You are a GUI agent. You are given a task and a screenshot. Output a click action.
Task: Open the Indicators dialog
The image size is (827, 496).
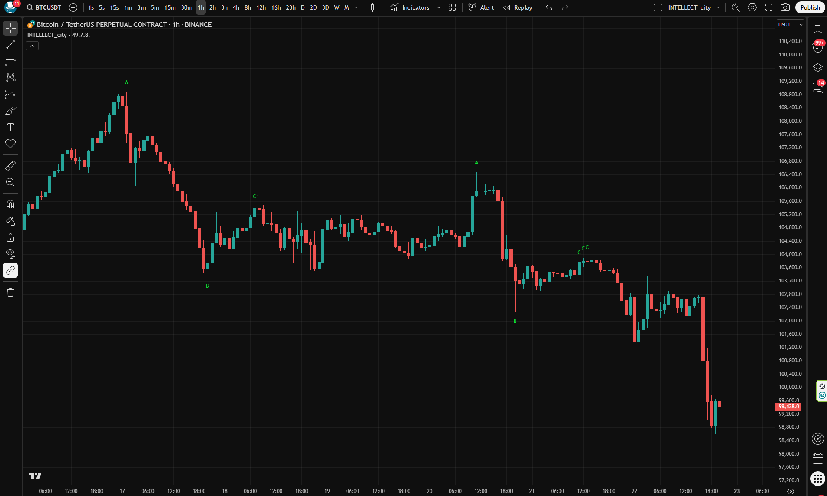tap(410, 7)
